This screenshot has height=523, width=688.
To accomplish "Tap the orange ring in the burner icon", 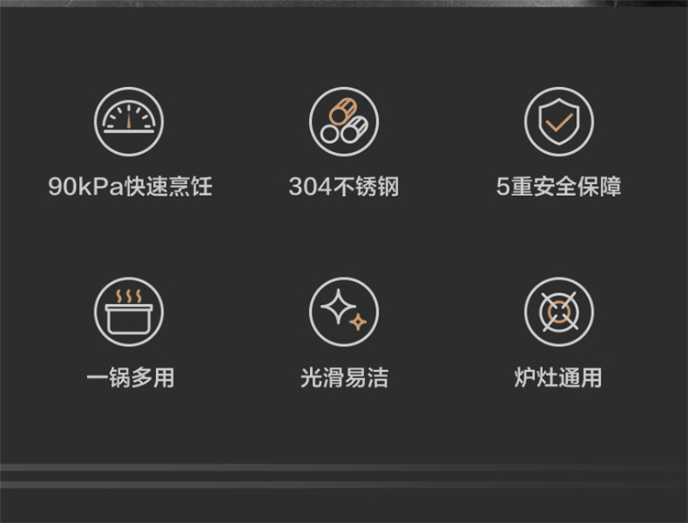I will coord(559,311).
